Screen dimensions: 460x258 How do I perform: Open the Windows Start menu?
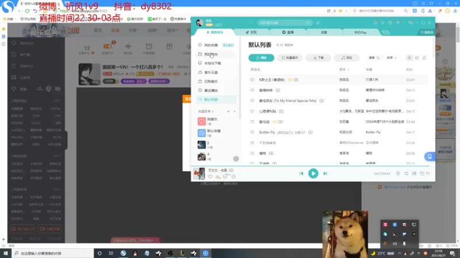pos(6,253)
